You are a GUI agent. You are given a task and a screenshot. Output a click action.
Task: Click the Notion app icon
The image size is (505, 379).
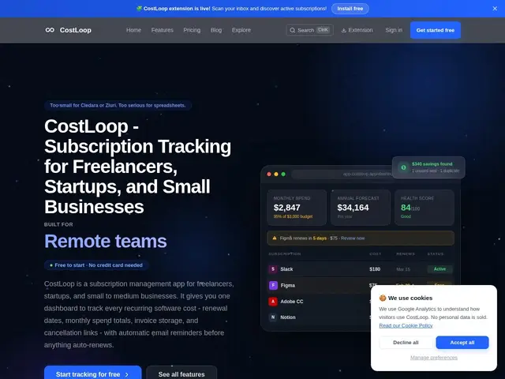[x=273, y=317]
